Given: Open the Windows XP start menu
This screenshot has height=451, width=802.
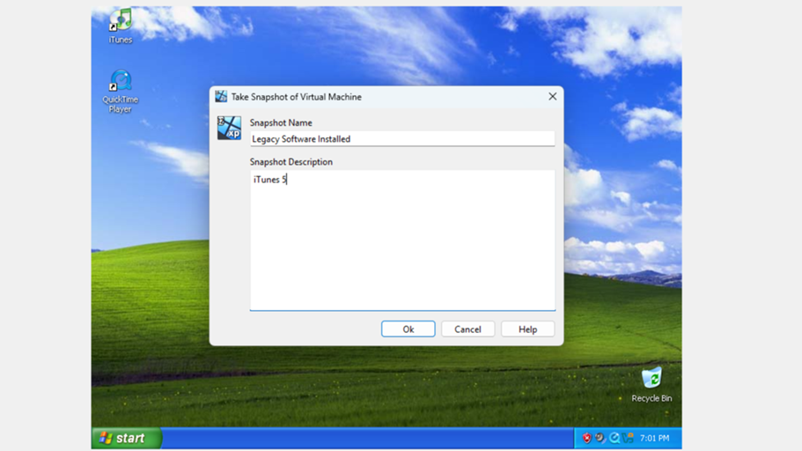Looking at the screenshot, I should click(x=127, y=438).
